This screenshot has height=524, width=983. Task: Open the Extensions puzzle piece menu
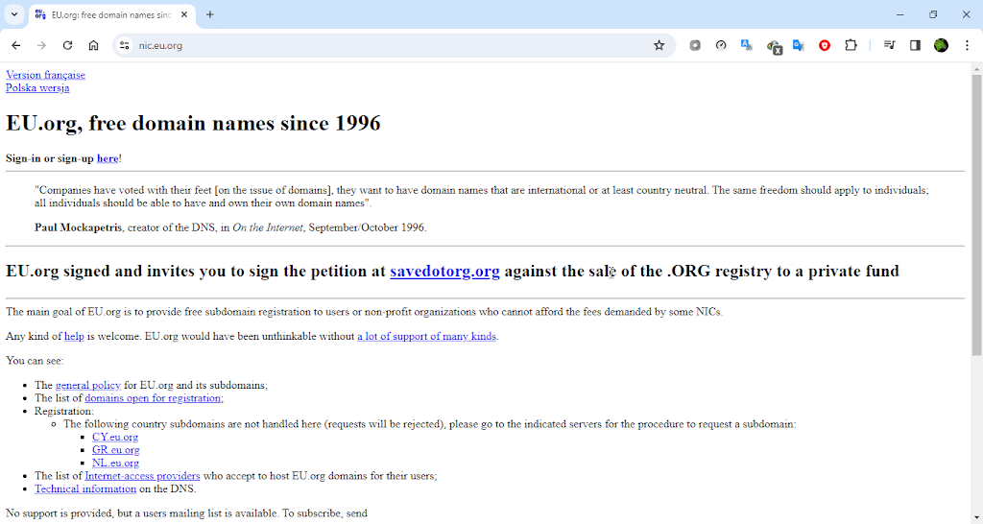coord(851,45)
